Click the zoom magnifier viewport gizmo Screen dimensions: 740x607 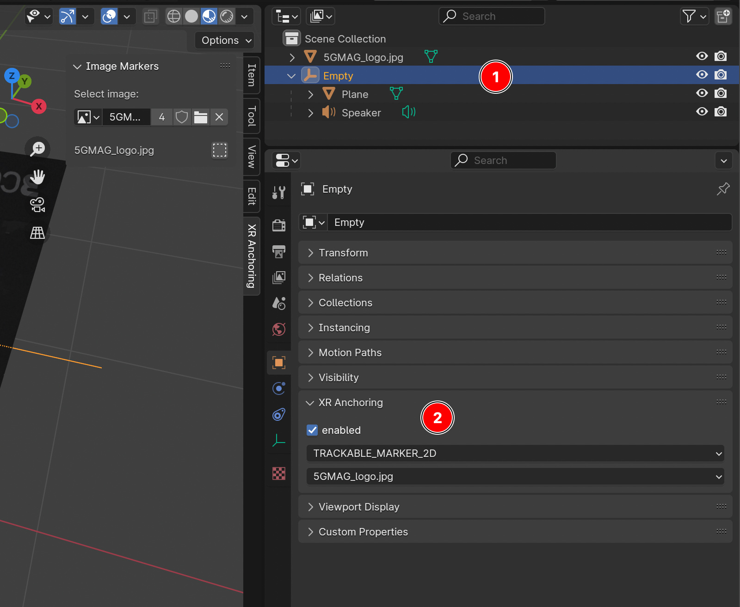(x=37, y=148)
